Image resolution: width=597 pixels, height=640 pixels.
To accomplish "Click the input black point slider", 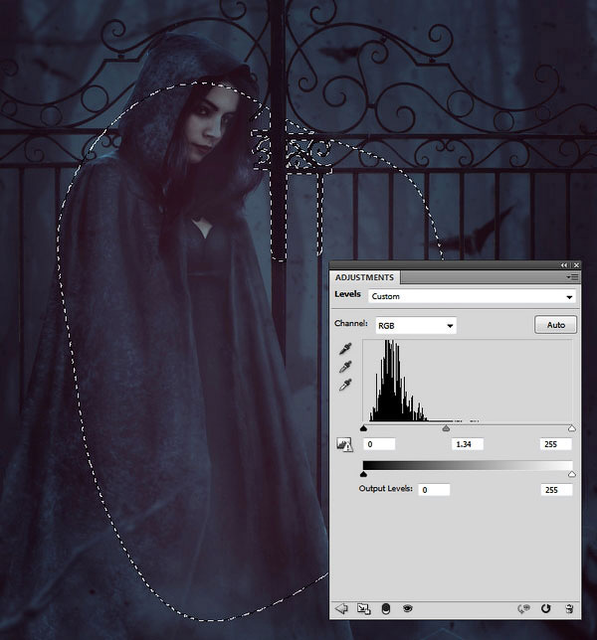I will [364, 428].
